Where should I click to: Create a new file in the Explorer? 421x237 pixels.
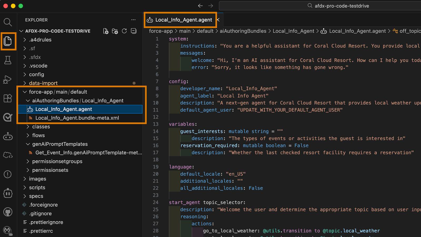(106, 31)
